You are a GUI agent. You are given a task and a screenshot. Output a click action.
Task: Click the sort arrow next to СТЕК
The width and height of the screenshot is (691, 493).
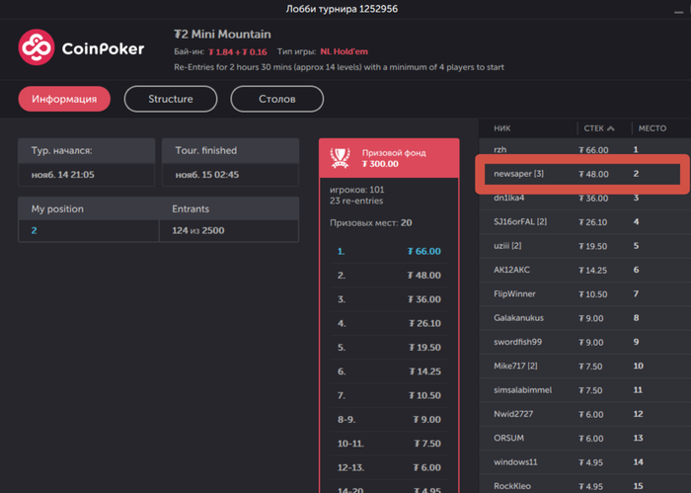coord(611,128)
